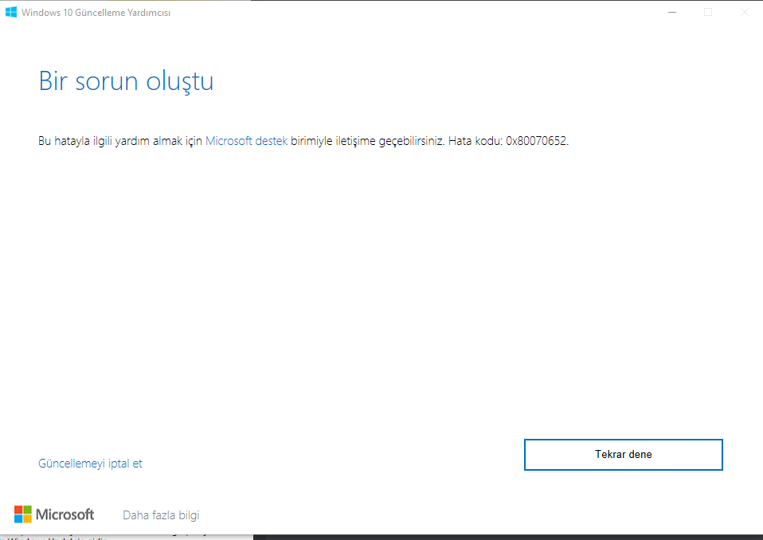Close the Windows 10 Güncelleme Yardımcısı window
The width and height of the screenshot is (763, 540).
tap(744, 12)
